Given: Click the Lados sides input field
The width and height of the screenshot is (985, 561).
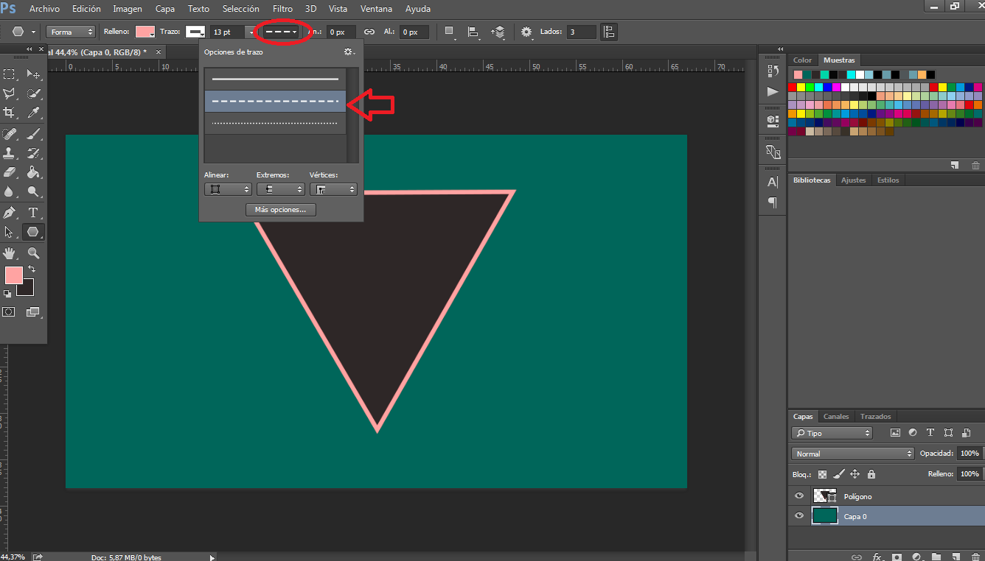Looking at the screenshot, I should tap(581, 32).
